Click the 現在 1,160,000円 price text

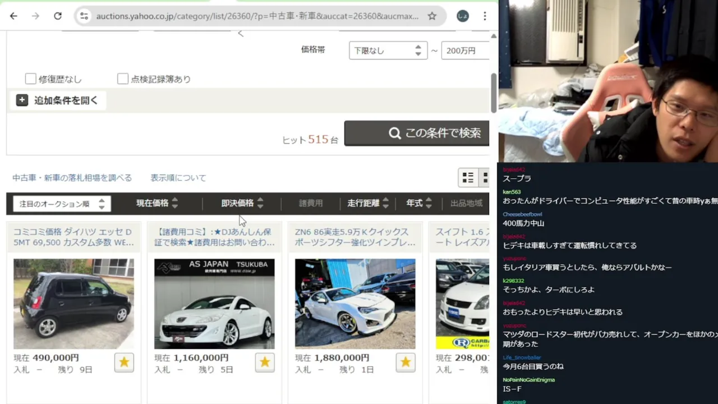coord(191,357)
